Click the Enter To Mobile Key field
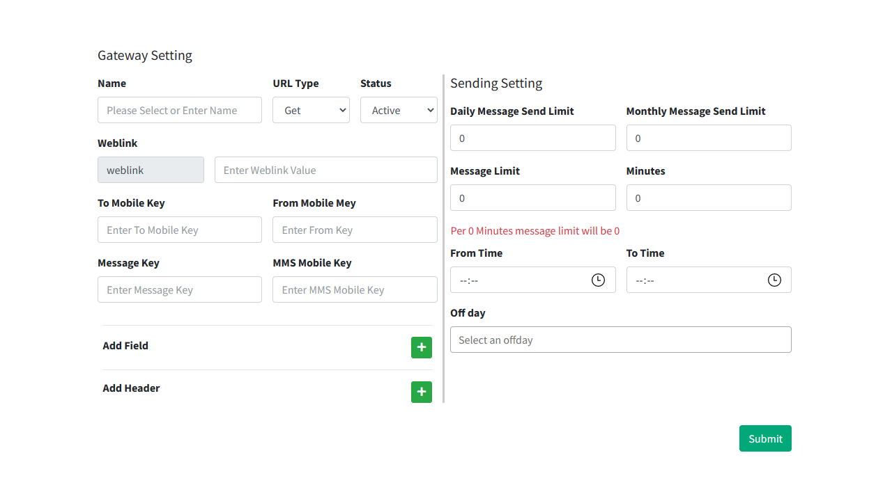 [179, 230]
